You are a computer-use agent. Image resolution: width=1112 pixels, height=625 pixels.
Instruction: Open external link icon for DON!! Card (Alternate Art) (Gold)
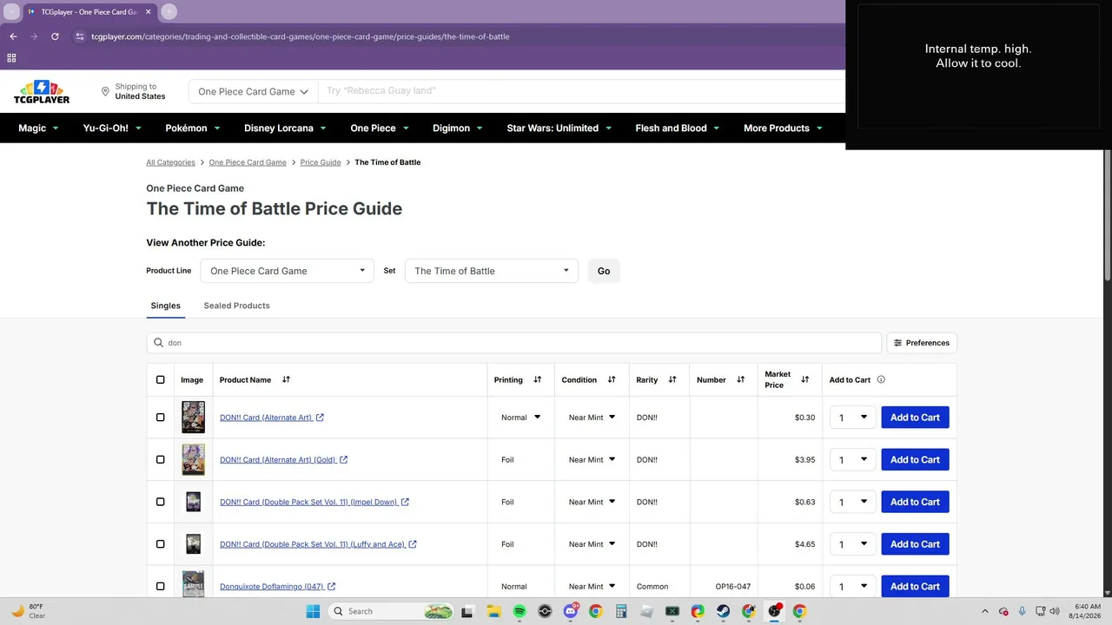coord(343,460)
